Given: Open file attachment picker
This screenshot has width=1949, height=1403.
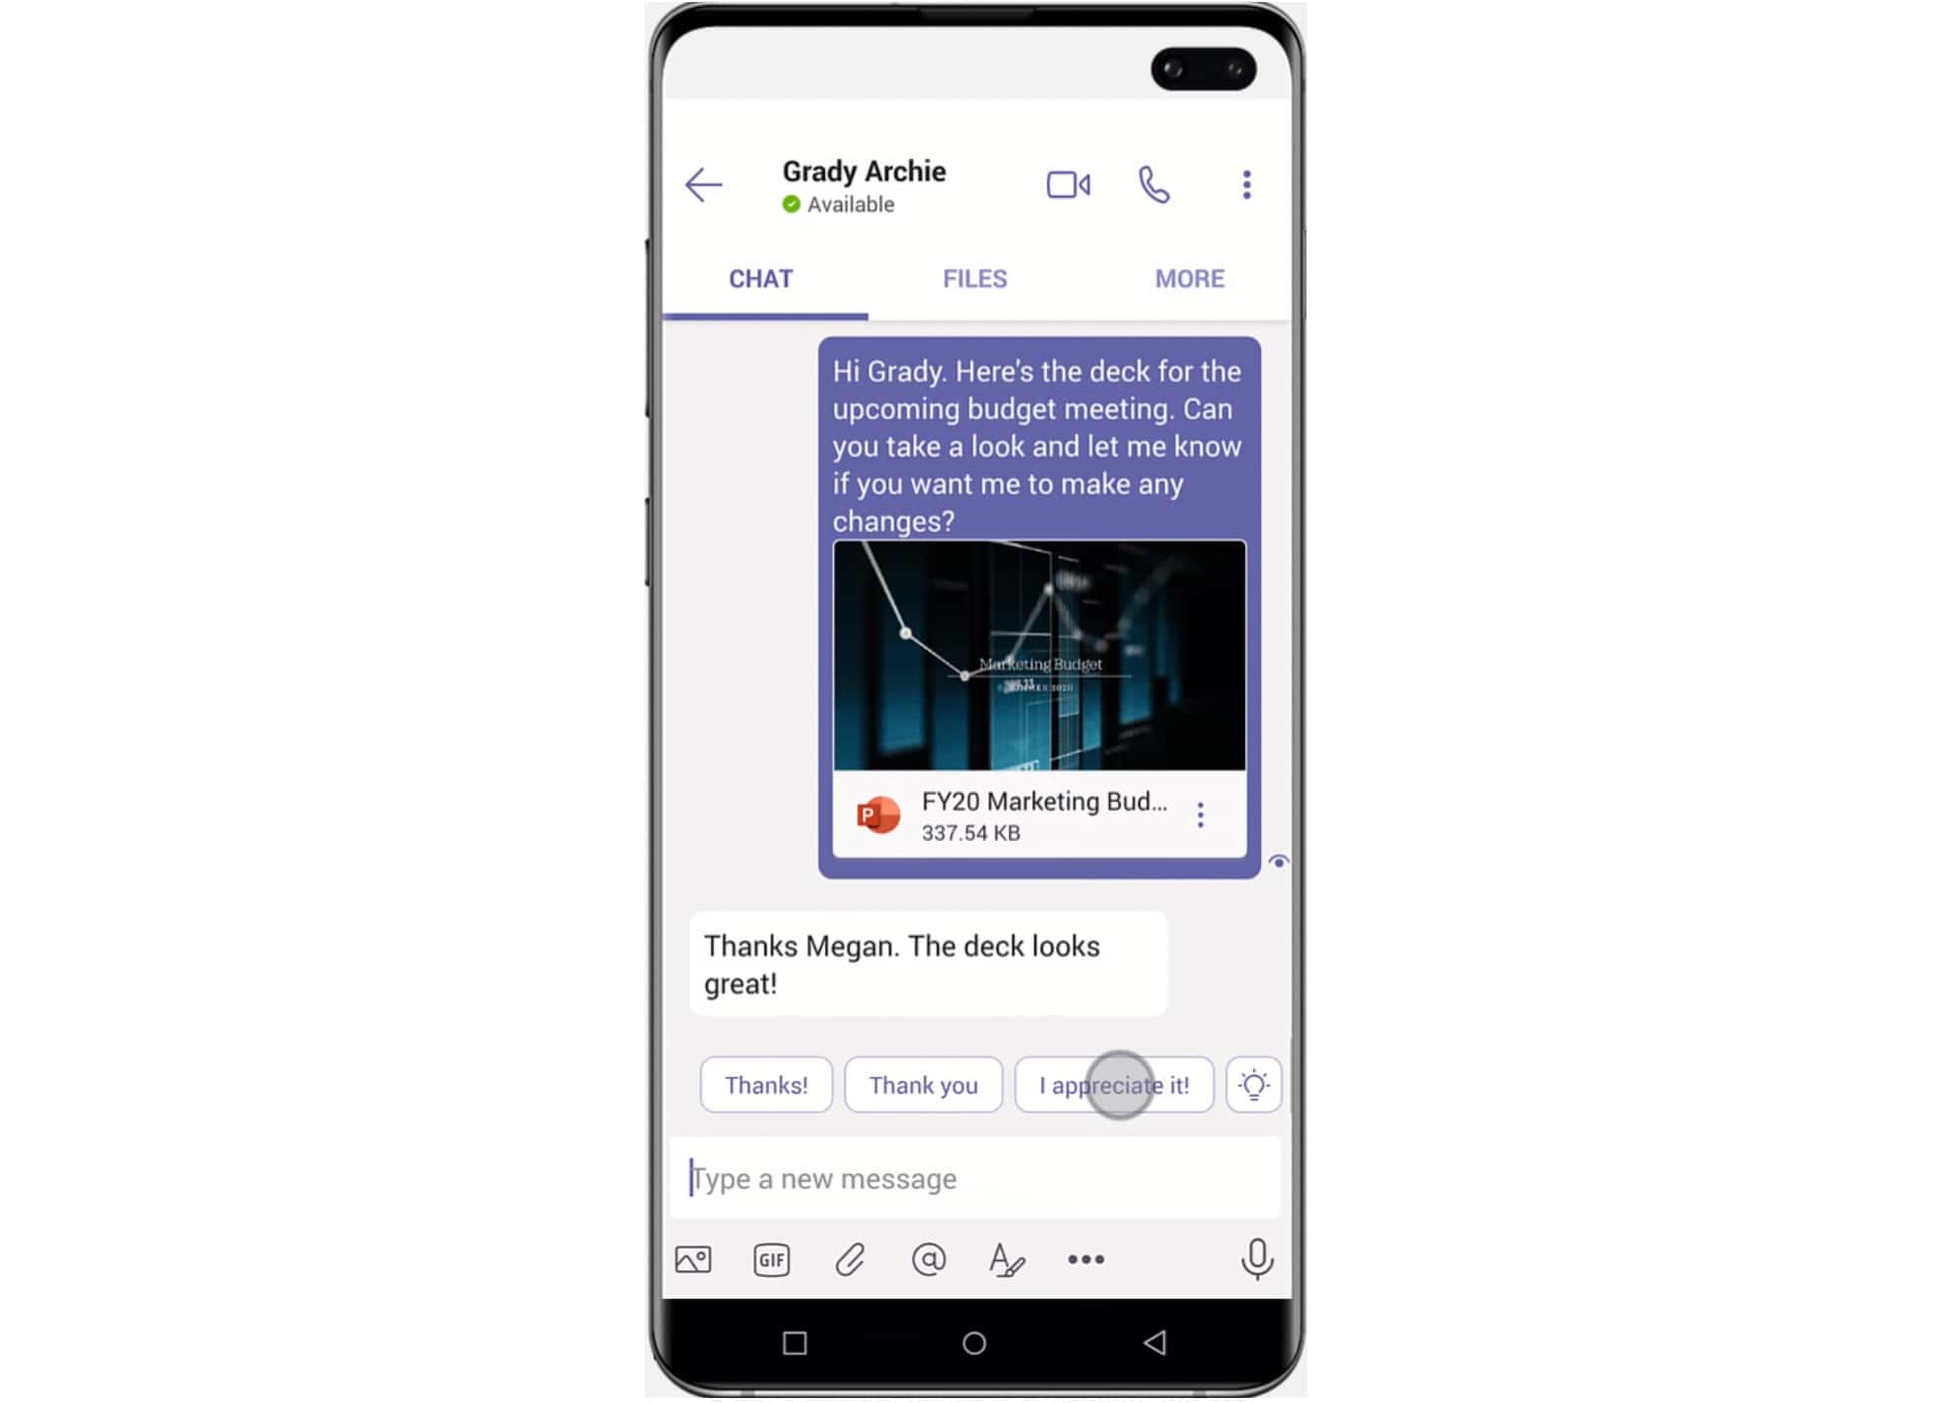Looking at the screenshot, I should [x=852, y=1259].
